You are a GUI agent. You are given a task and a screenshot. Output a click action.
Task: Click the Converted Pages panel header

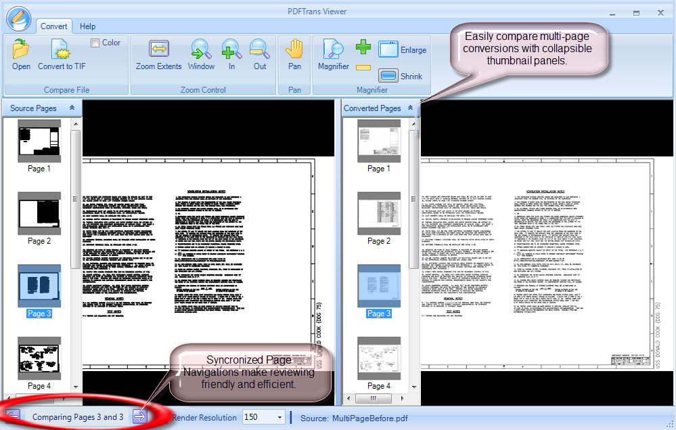pyautogui.click(x=381, y=108)
